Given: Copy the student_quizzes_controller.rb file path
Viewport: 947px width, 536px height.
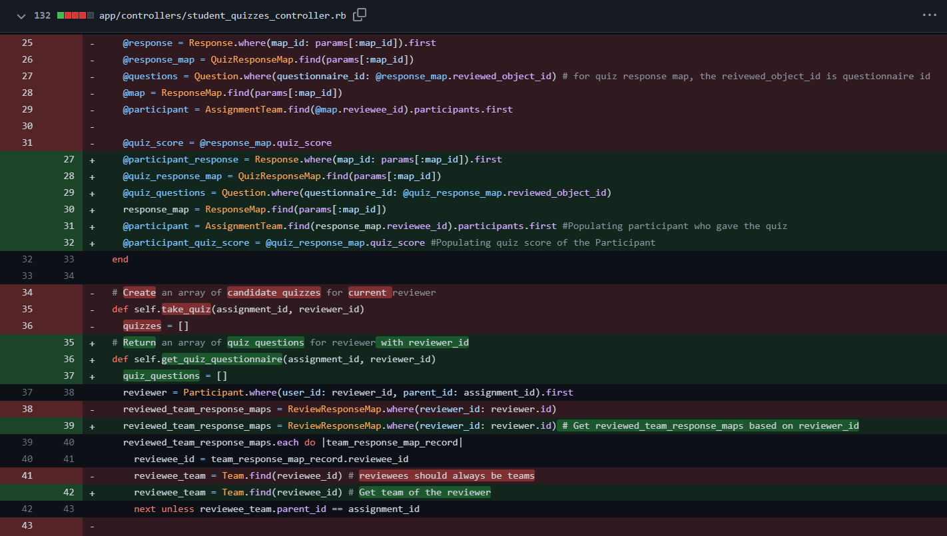Looking at the screenshot, I should point(359,15).
